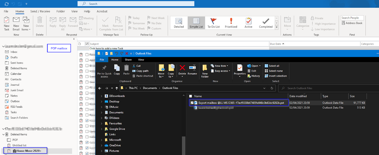The width and height of the screenshot is (379, 155).
Task: Collapse Deleted Items folder in second mailbox
Action: pos(3,135)
